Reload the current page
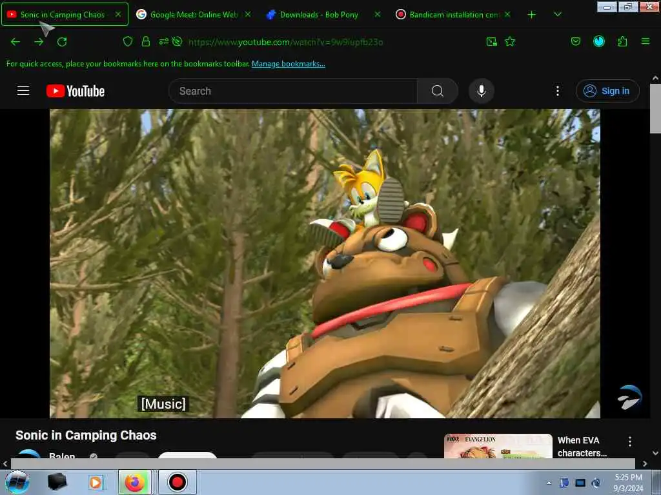 [x=62, y=42]
